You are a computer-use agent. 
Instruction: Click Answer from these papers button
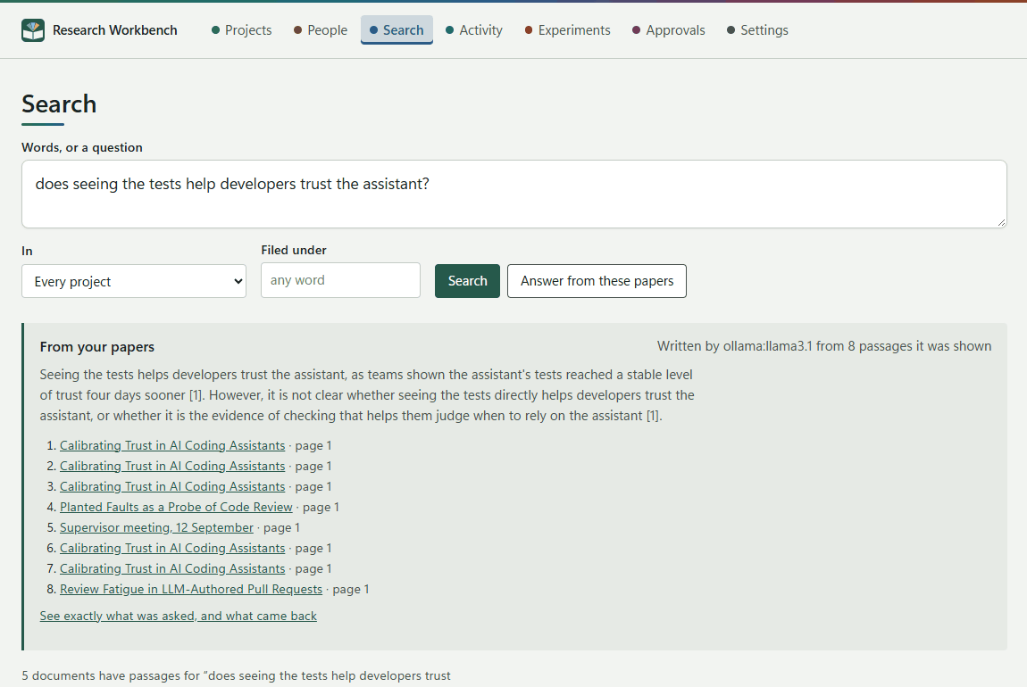597,281
